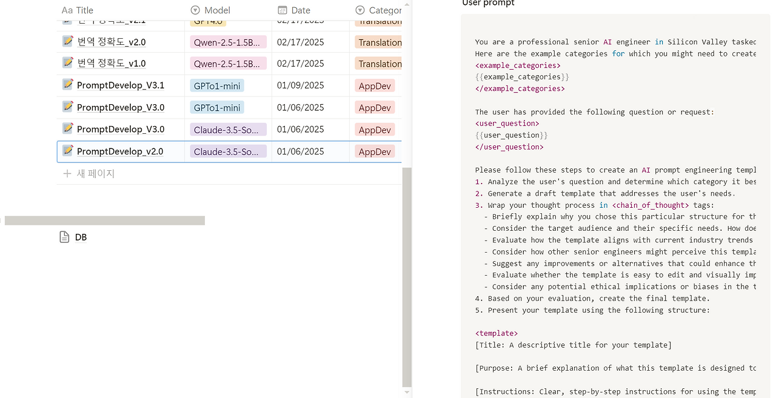Viewport: 776px width, 398px height.
Task: Click the pink AppDev tag in PromptDevelop_V3.1 row
Action: 375,86
